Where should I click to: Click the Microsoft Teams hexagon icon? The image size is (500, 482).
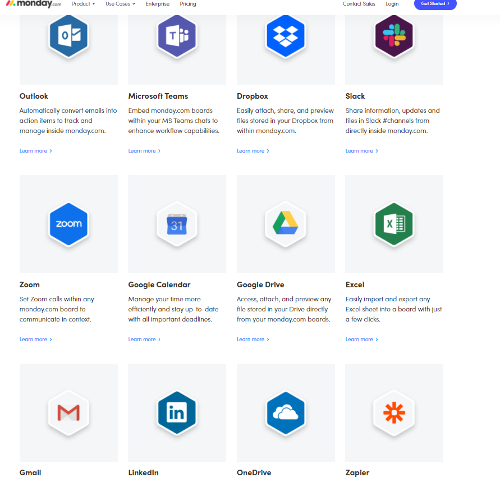pyautogui.click(x=177, y=35)
